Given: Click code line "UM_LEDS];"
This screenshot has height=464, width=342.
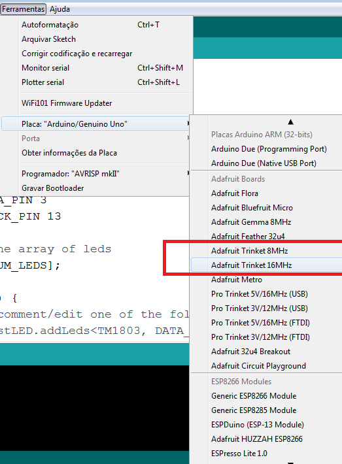Looking at the screenshot, I should point(30,265).
